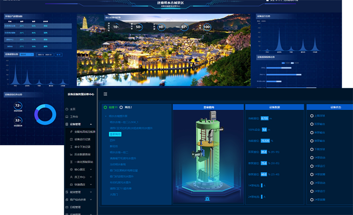Select 大西门 in the pump station list
The image size is (353, 215).
point(114,195)
